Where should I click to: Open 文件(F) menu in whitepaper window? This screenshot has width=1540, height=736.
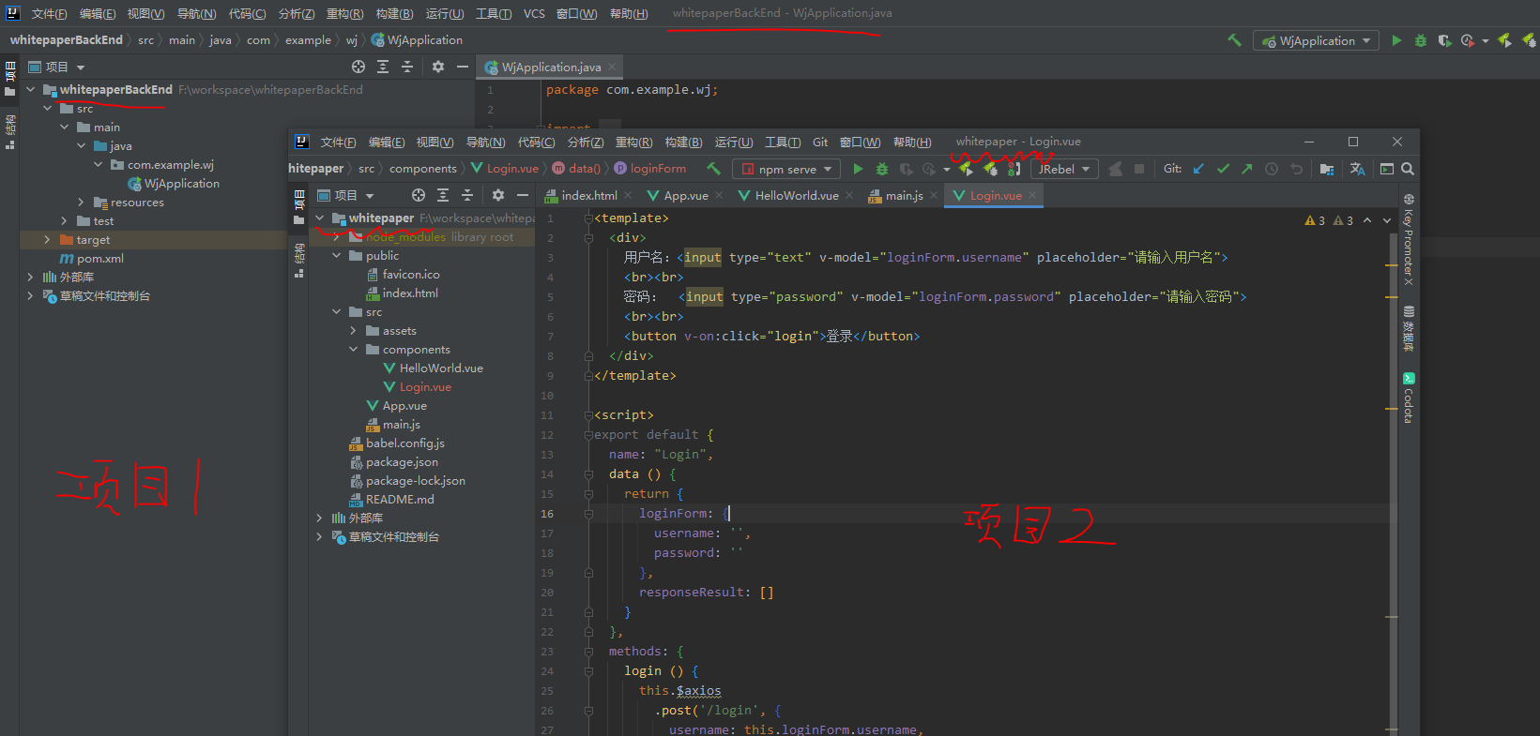(x=338, y=143)
